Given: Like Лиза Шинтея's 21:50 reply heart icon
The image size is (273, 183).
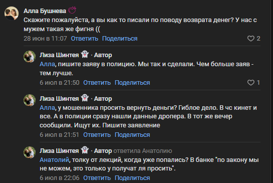Looking at the screenshot, I should 251,82.
